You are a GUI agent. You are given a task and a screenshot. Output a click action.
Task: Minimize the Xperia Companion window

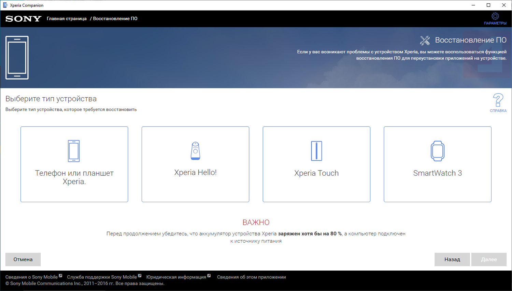[473, 5]
